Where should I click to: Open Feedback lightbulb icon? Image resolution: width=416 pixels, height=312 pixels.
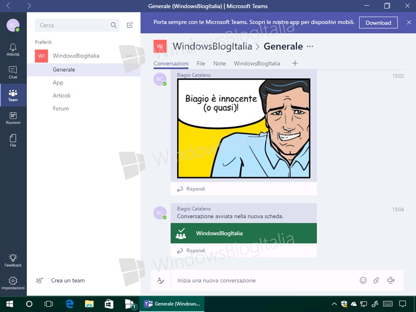tap(13, 260)
